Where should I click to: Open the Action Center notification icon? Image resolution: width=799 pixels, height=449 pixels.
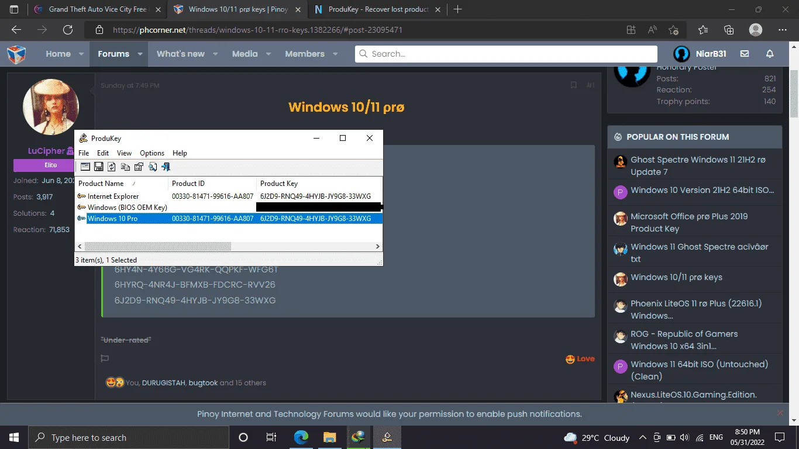click(780, 437)
